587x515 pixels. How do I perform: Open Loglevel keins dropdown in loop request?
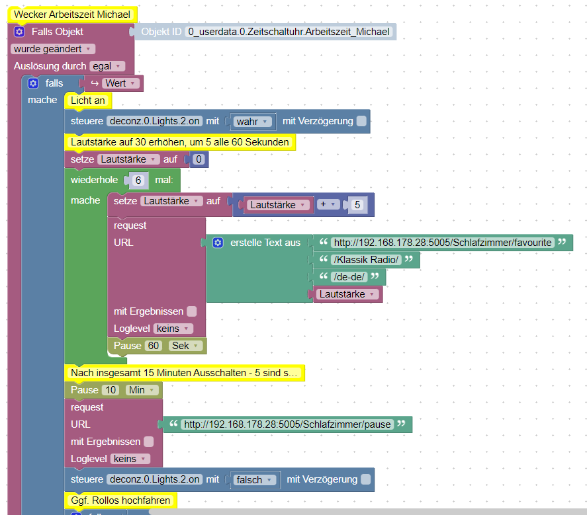tap(173, 329)
